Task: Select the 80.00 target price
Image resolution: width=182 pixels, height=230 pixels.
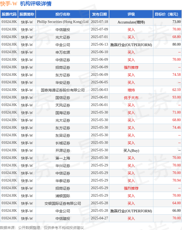Action: coord(177,45)
